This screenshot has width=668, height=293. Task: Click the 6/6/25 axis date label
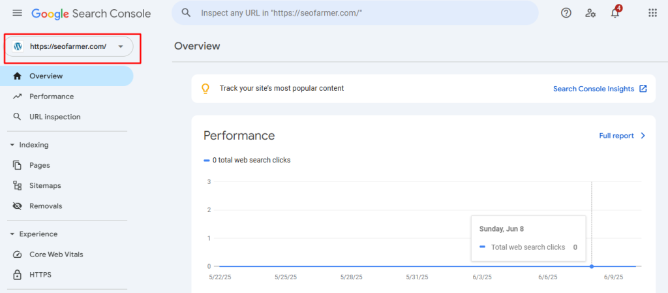548,277
